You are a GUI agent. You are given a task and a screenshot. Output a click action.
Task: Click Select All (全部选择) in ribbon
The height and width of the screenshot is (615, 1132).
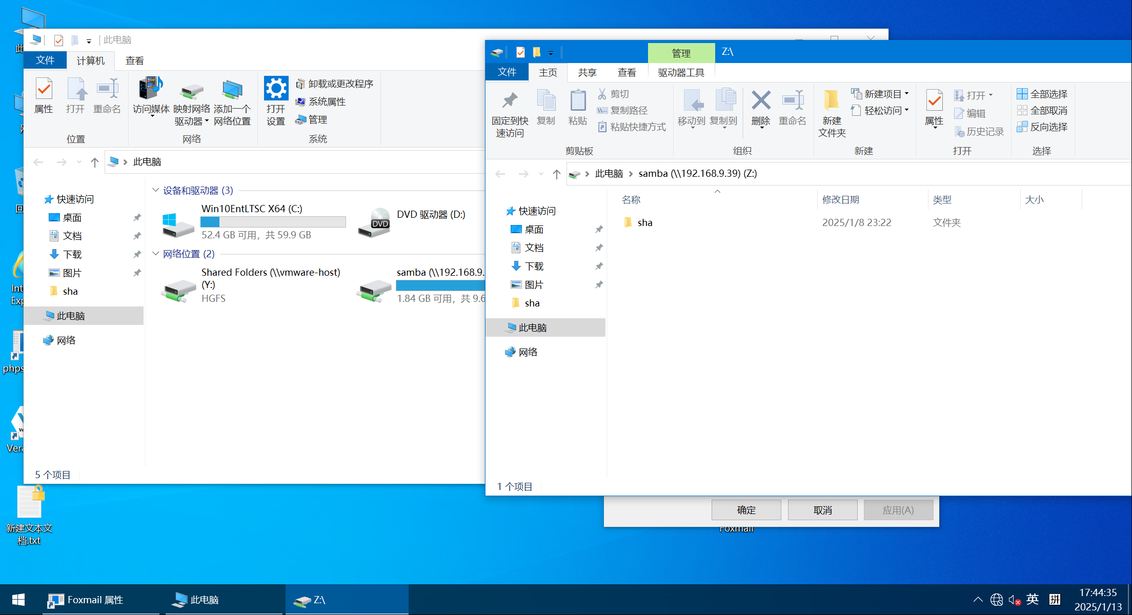[x=1042, y=94]
